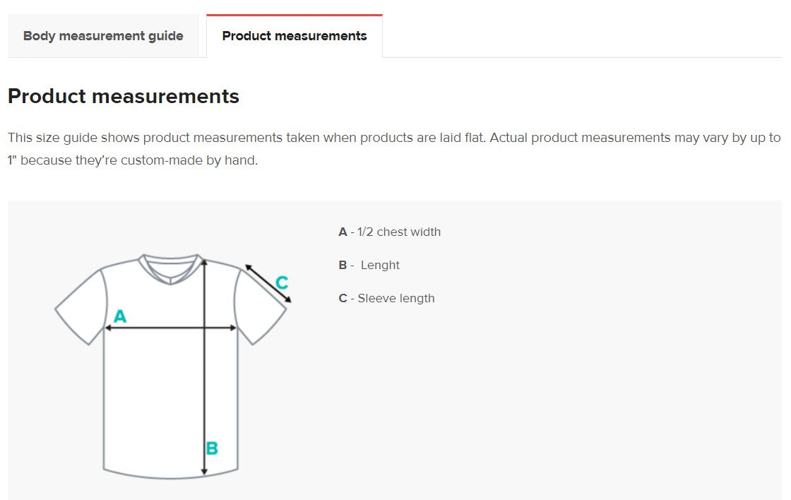Click the letter C marker near the sleeve
This screenshot has width=791, height=500.
click(282, 282)
